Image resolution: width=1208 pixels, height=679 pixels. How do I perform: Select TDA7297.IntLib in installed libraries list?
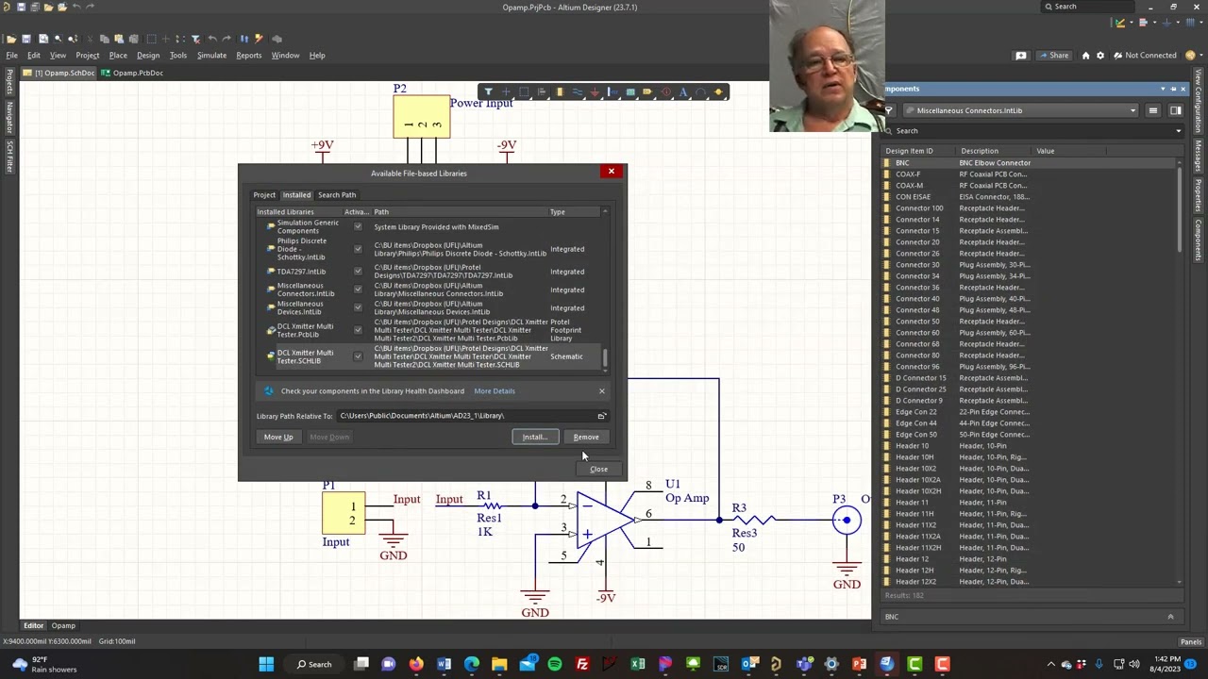point(301,272)
